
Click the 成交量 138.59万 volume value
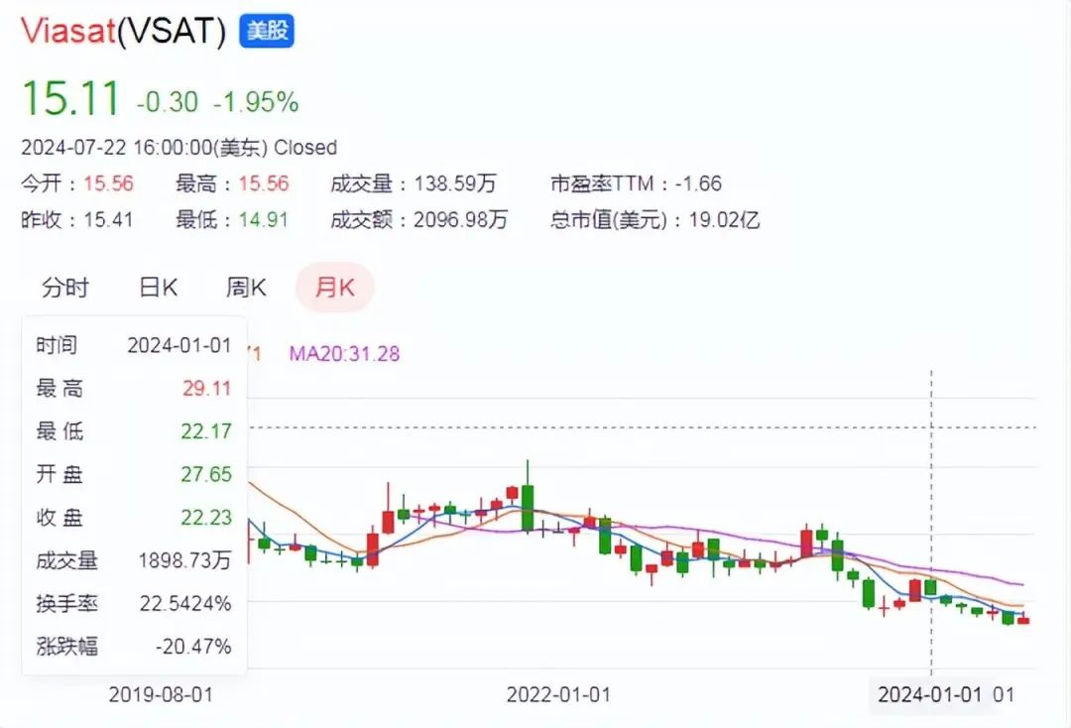tap(455, 183)
